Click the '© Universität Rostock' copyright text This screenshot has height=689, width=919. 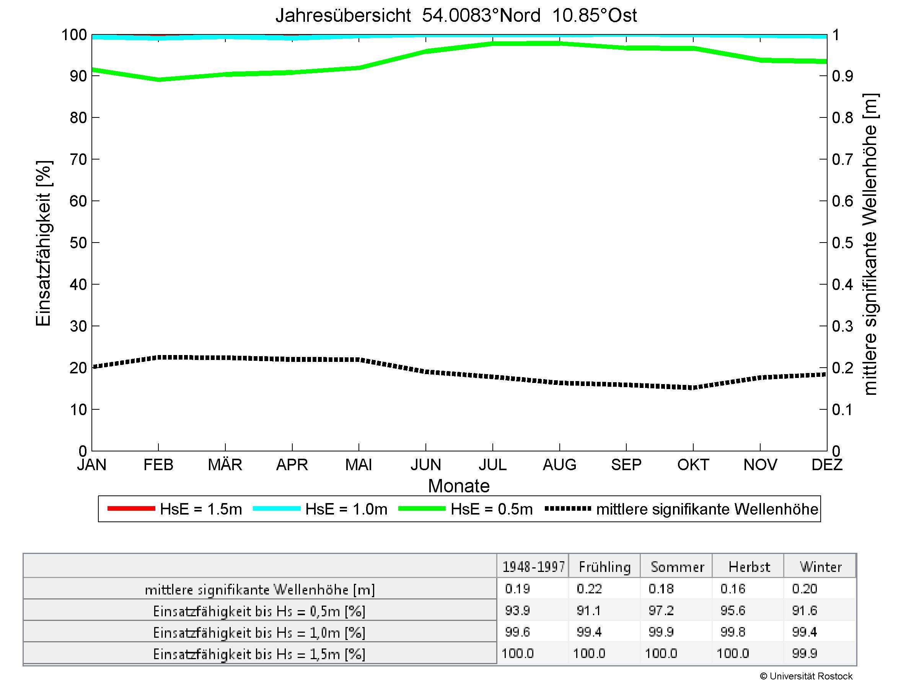[806, 676]
